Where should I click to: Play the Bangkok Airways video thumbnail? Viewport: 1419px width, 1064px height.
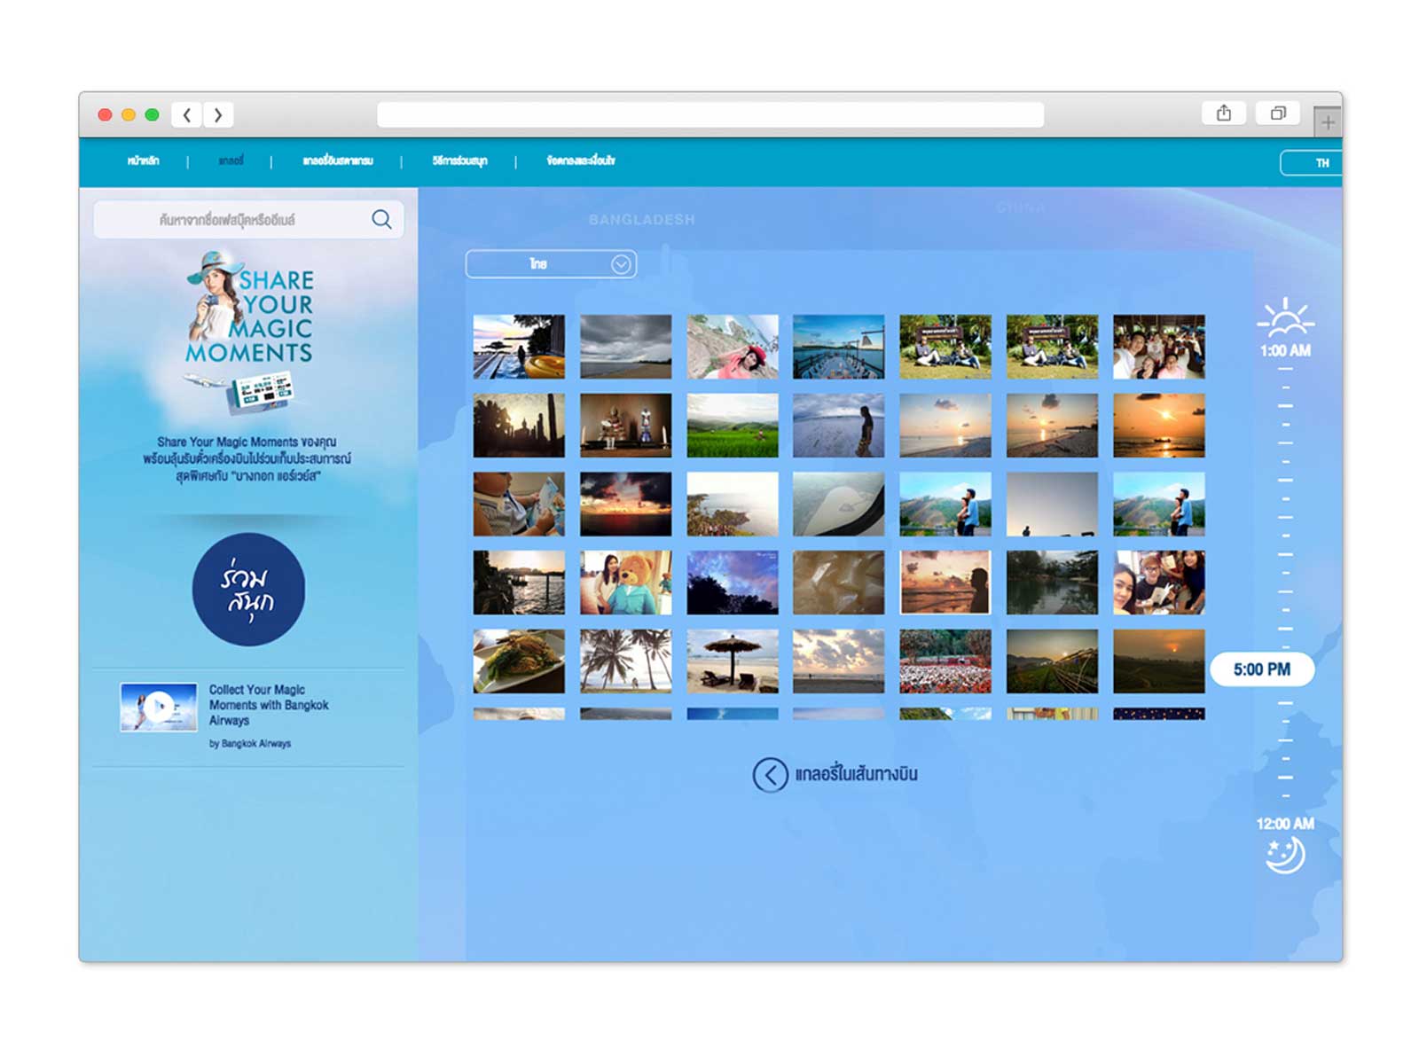(159, 707)
